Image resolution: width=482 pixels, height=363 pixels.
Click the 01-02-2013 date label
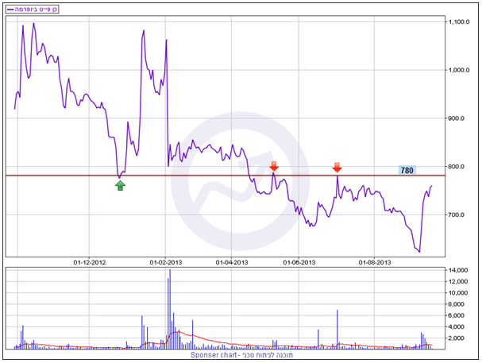tap(165, 261)
